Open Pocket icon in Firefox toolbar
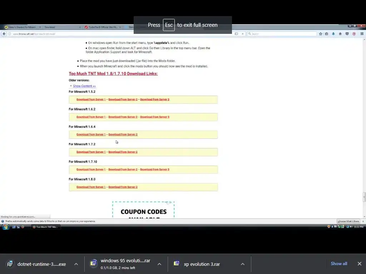Screen dimensions: 366x274 (x=347, y=34)
